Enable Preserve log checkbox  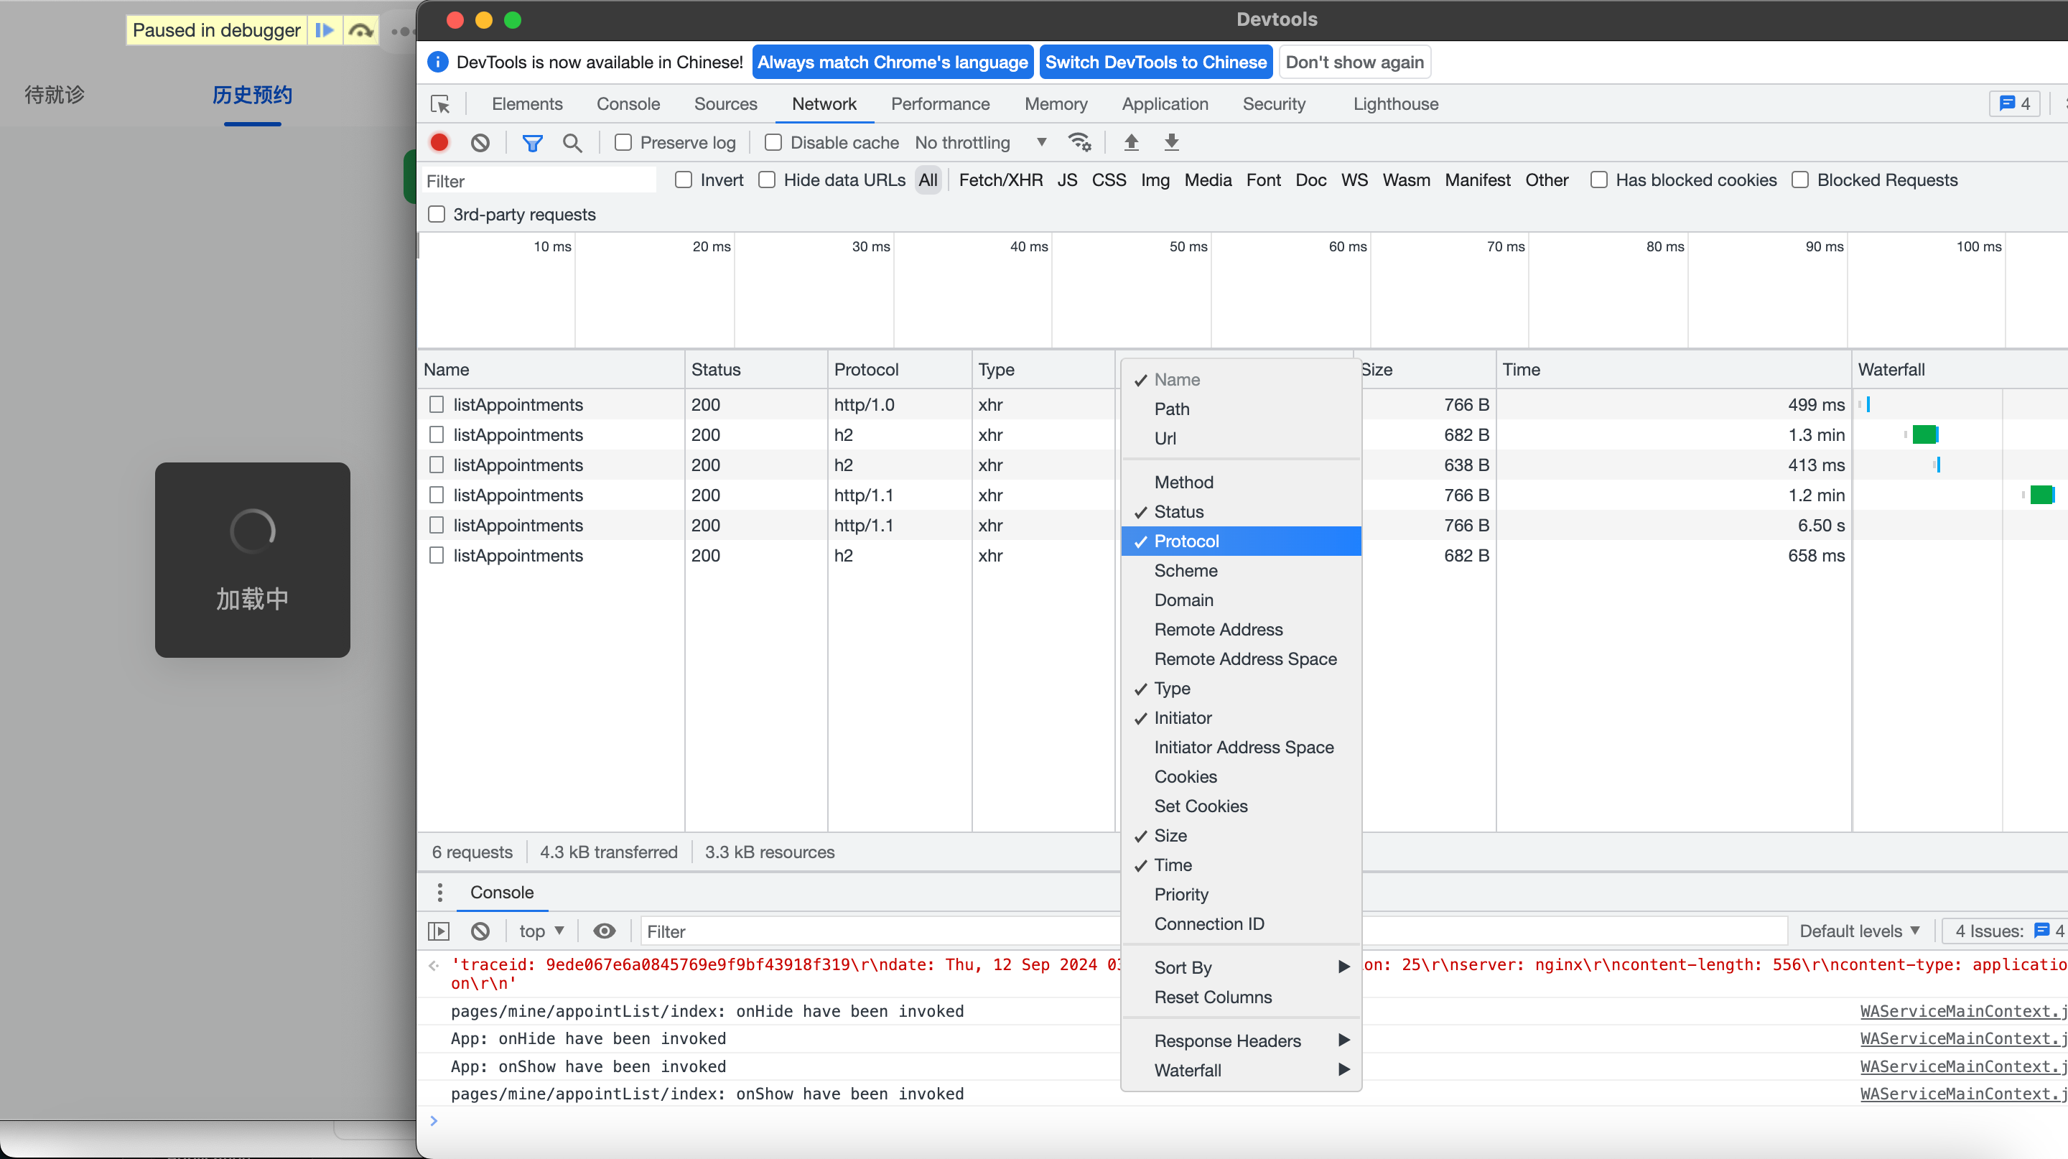[623, 143]
